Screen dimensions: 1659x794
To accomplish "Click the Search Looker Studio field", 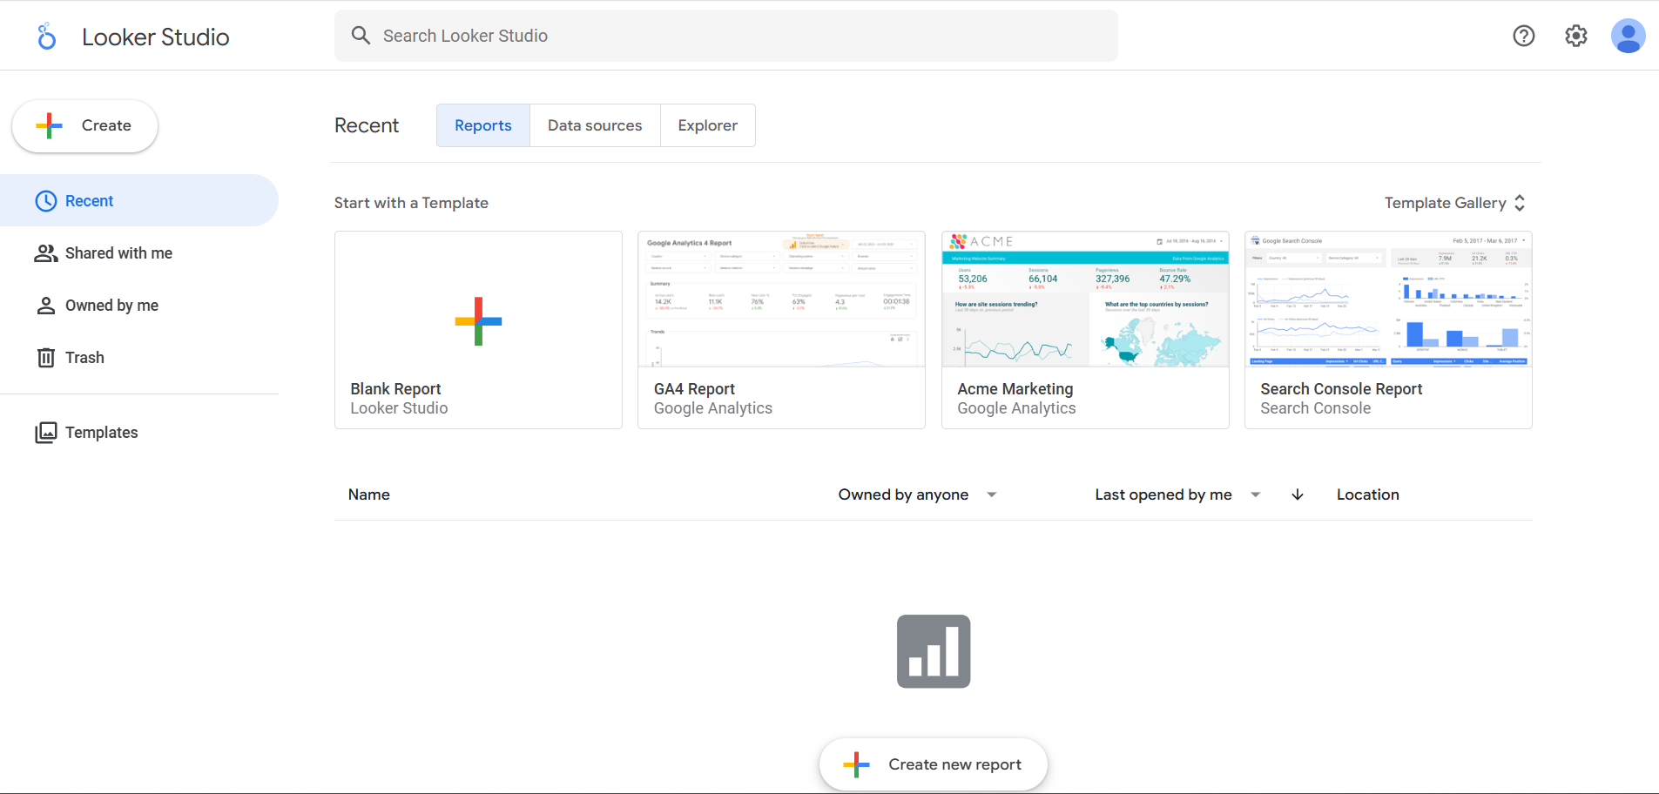I will tap(725, 36).
